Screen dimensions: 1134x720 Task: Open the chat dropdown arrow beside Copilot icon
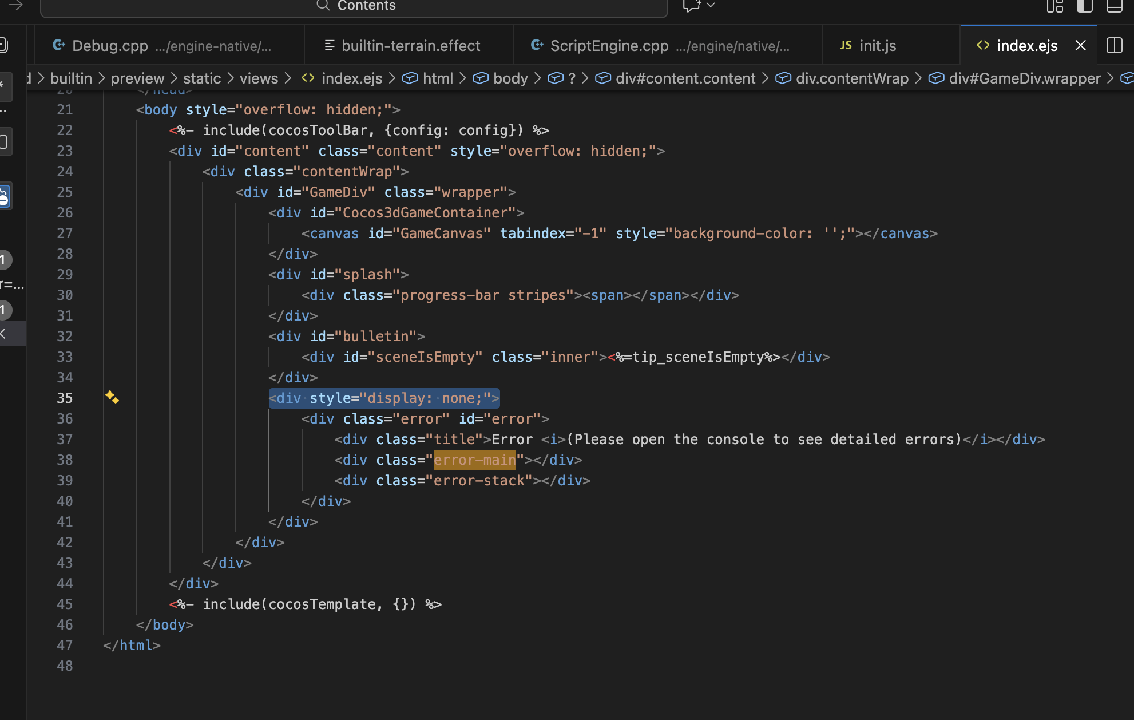click(711, 6)
